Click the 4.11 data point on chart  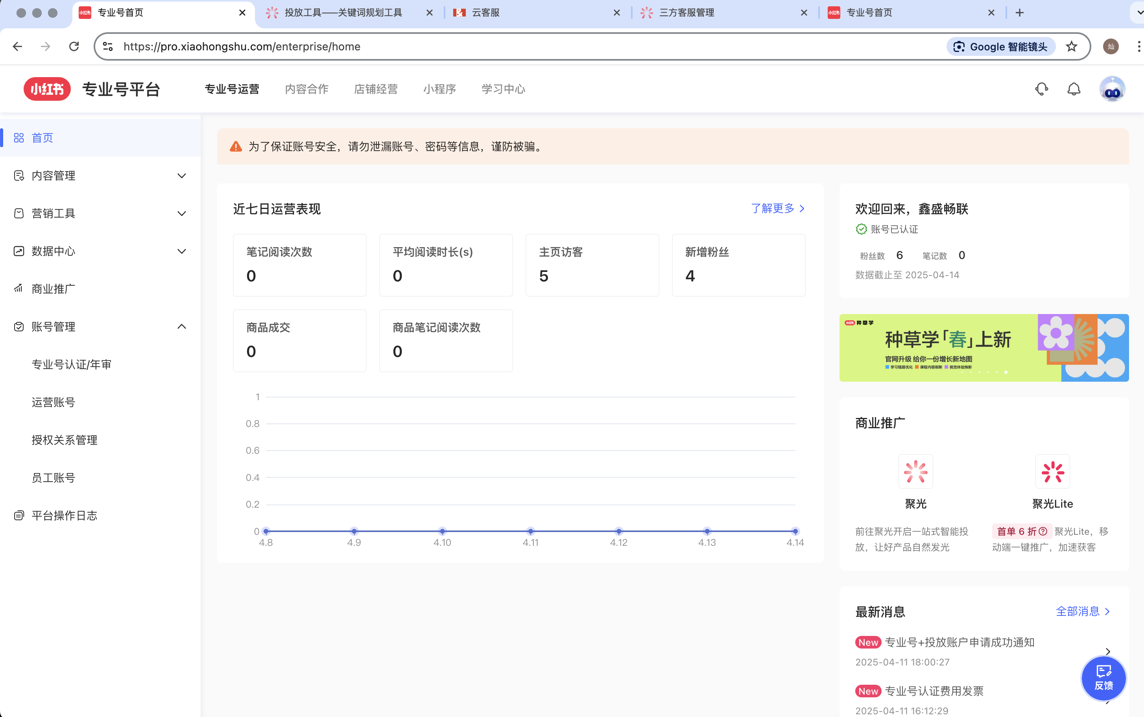(x=530, y=531)
